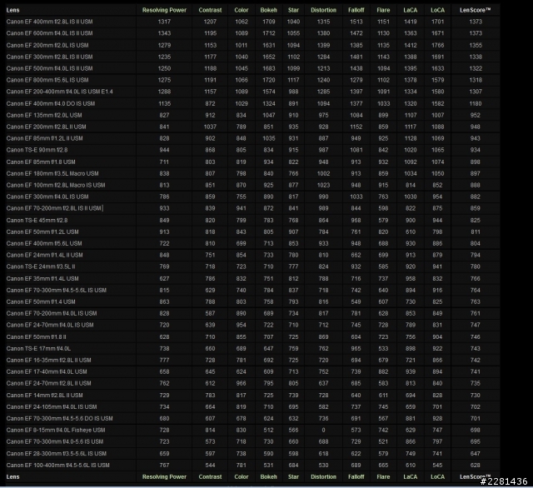Click bottom Bokeh footer header
Screen dimensions: 533x488
(268, 477)
